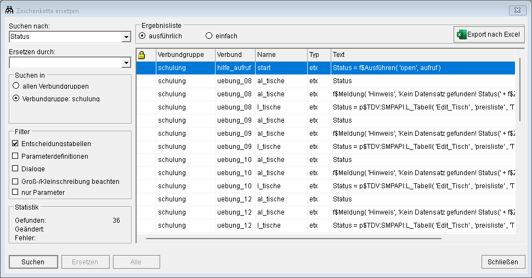Toggle Groß-/Kleinschreibung beachten checkbox

15,181
